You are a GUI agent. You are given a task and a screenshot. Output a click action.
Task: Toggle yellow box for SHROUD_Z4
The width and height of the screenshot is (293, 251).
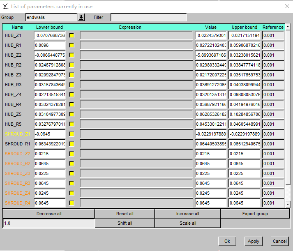[72, 193]
